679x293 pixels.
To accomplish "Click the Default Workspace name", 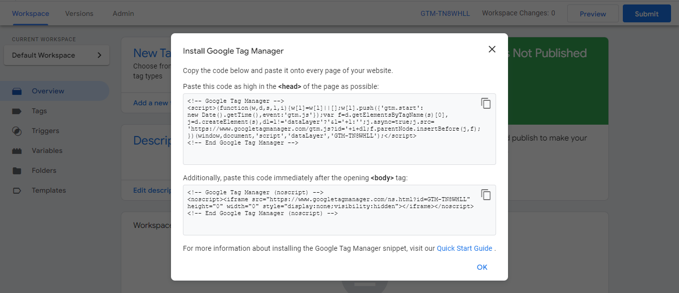I will [44, 55].
